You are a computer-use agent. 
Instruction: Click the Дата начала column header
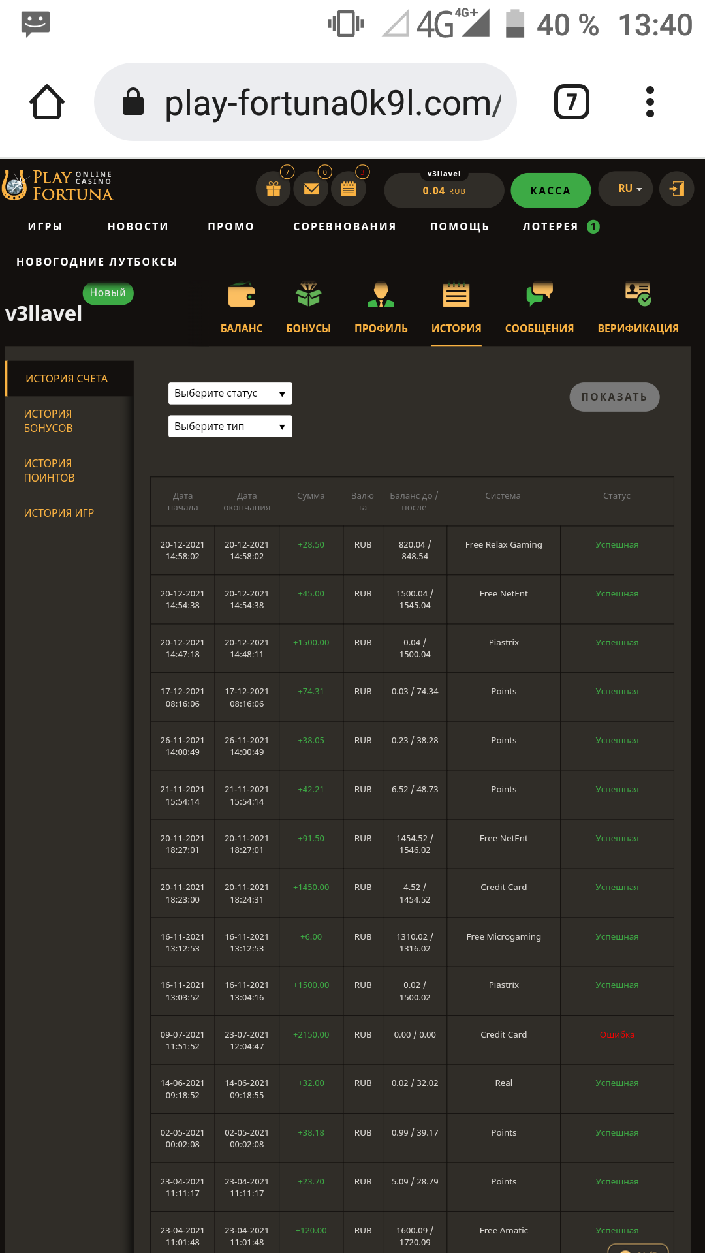[x=183, y=501]
